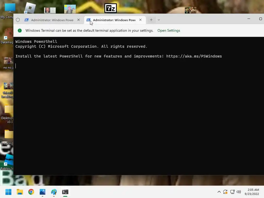
Task: Close the active second PowerShell tab
Action: (x=141, y=20)
